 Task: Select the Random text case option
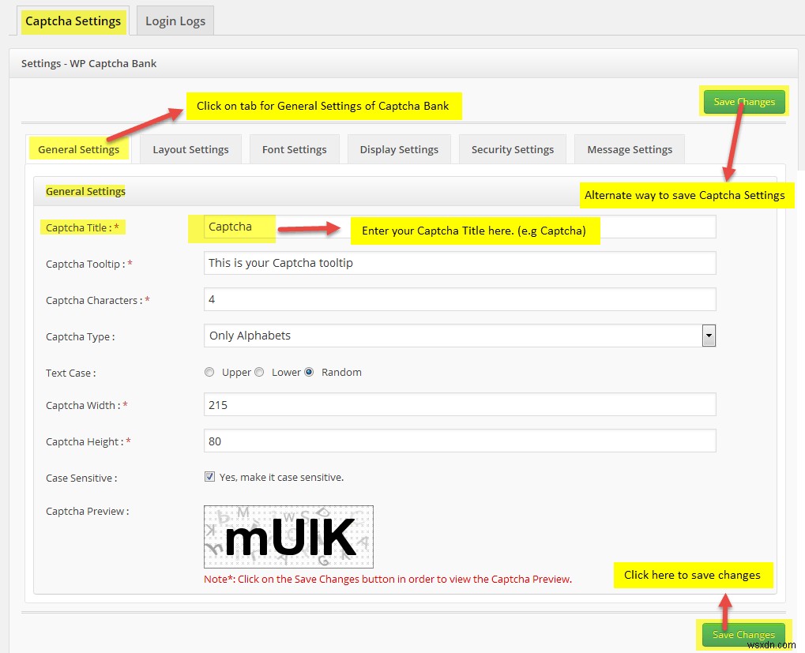click(x=309, y=371)
